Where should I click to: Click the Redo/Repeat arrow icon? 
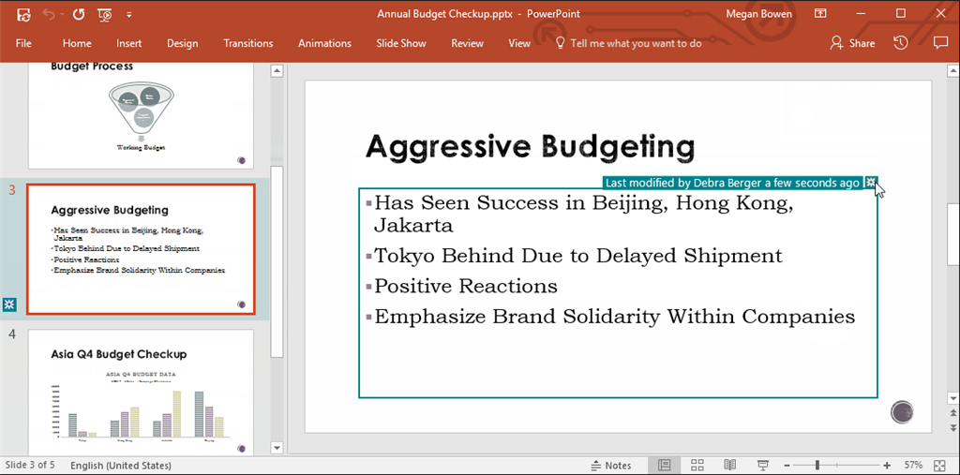tap(79, 14)
